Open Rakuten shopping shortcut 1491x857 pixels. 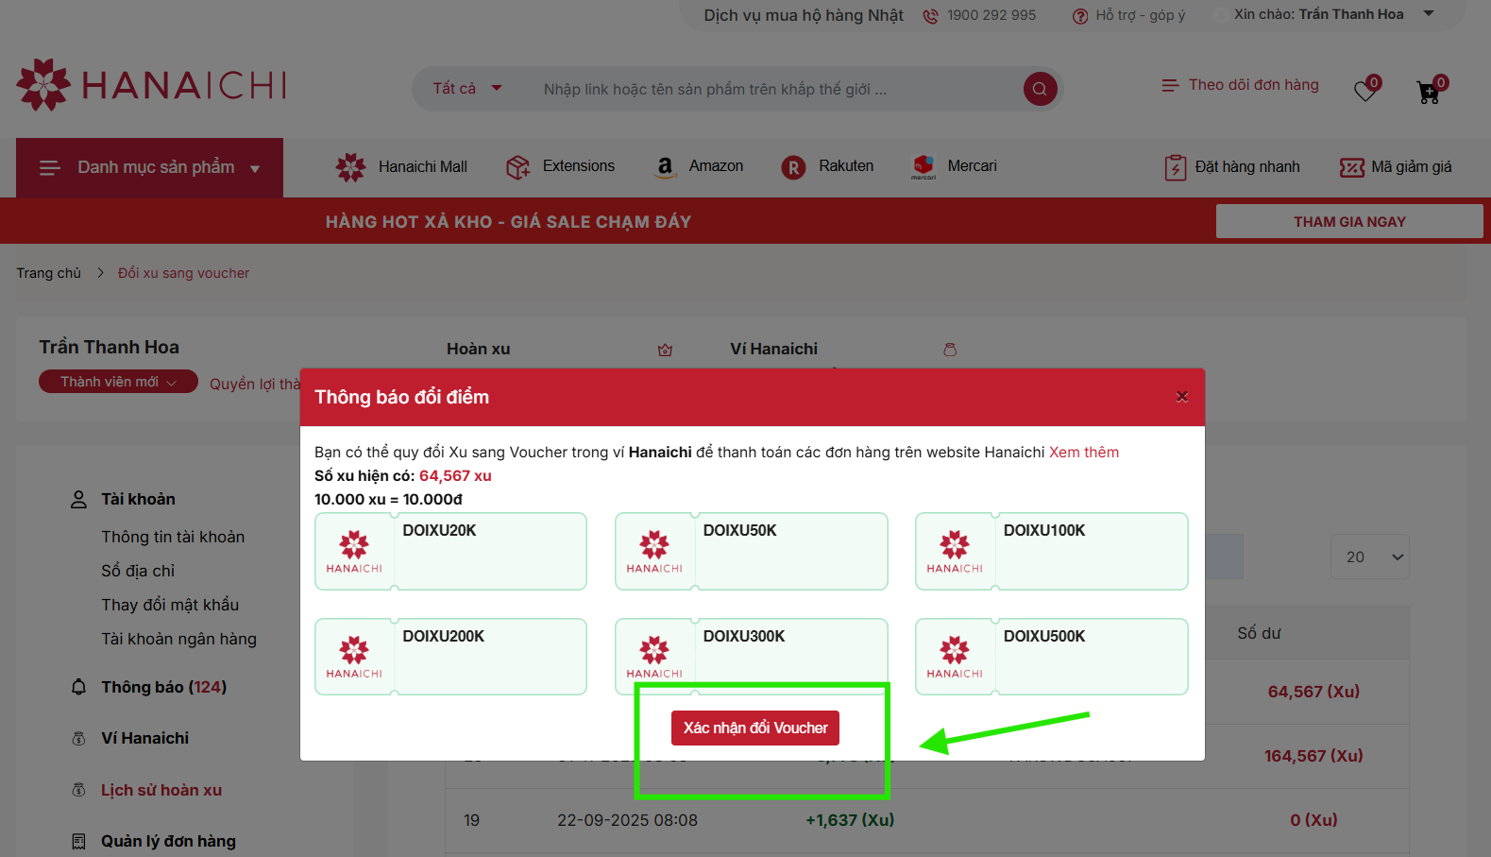827,166
